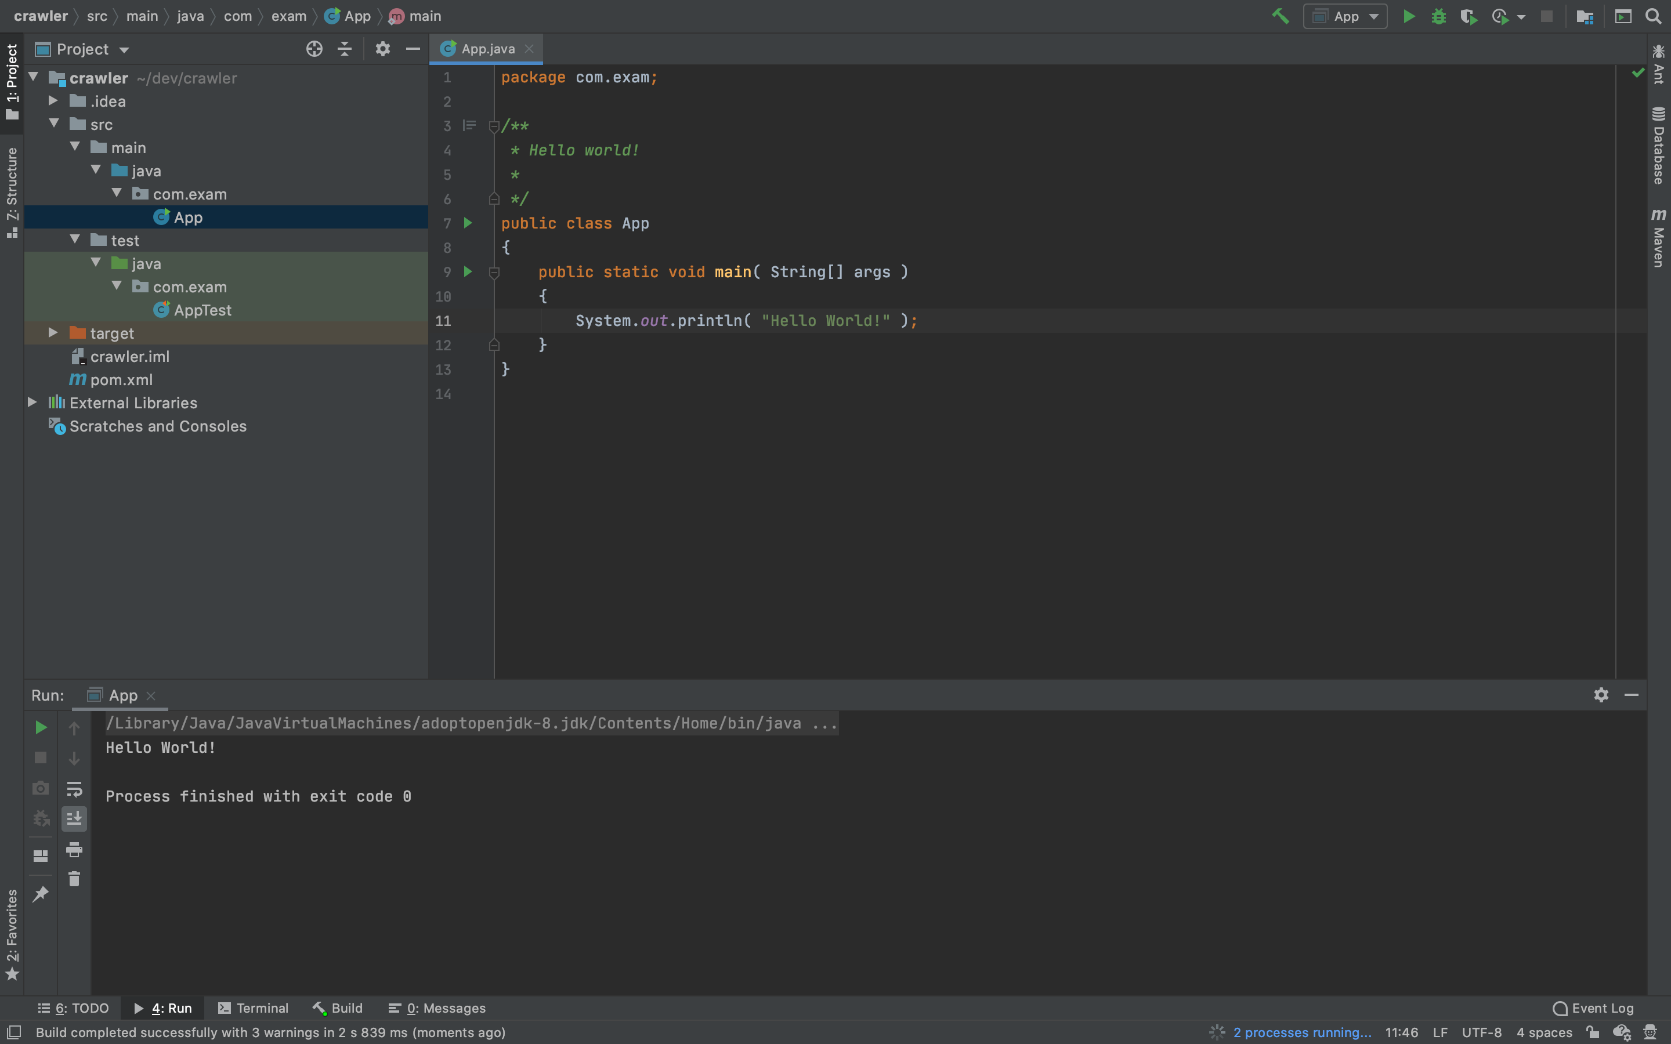Switch to the Build tool window tab
This screenshot has height=1044, width=1671.
pyautogui.click(x=338, y=1008)
